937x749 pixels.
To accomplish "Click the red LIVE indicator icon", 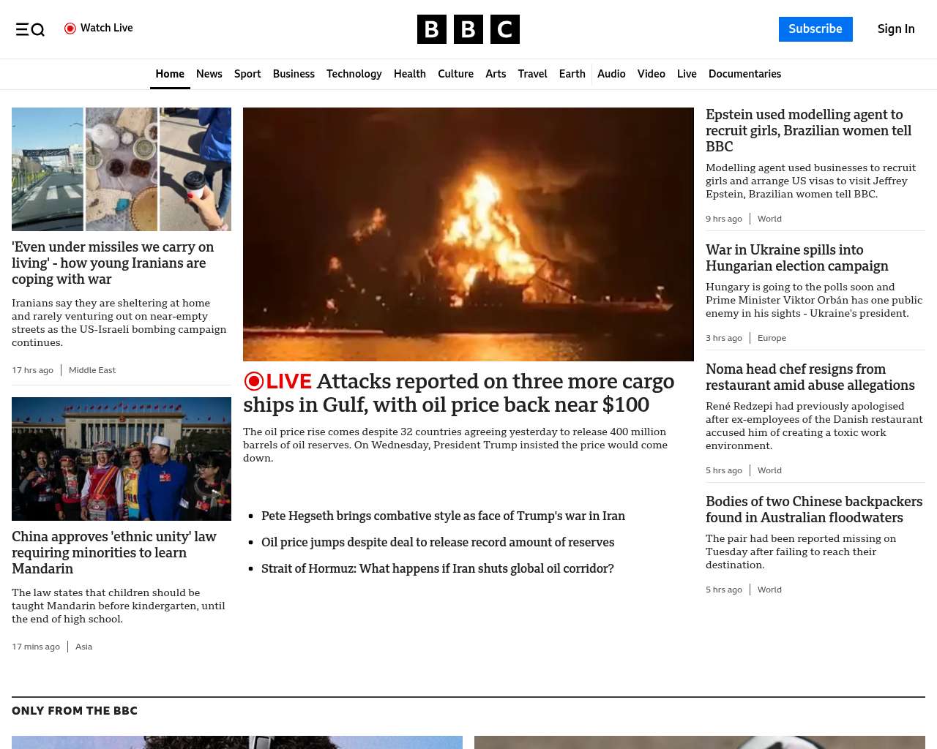I will 254,381.
